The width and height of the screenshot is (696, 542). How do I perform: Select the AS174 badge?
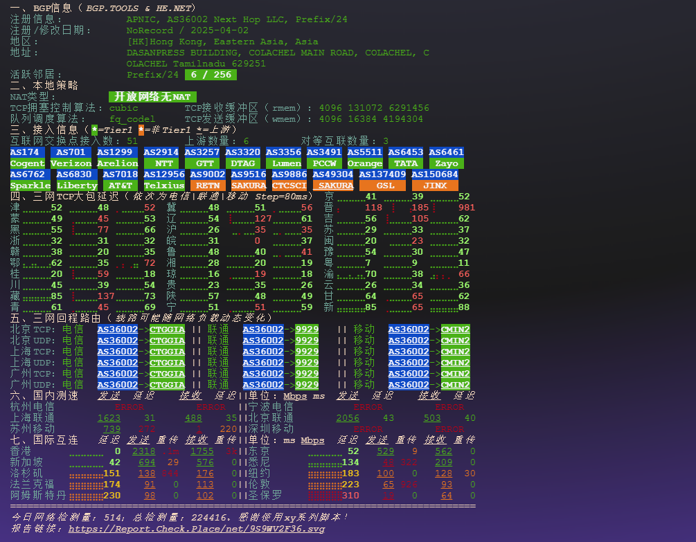coord(27,152)
